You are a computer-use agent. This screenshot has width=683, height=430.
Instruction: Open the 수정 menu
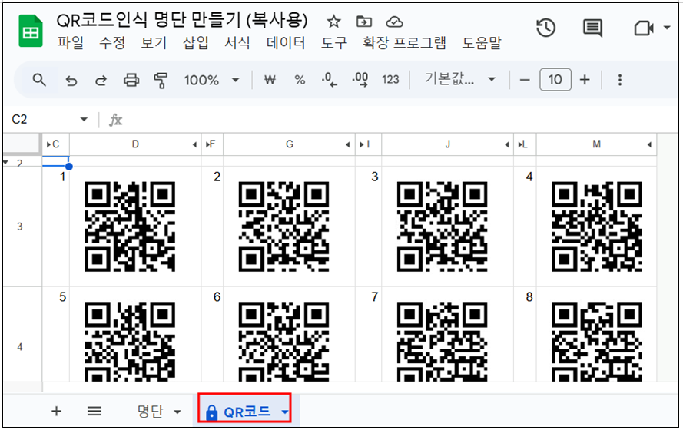[112, 43]
